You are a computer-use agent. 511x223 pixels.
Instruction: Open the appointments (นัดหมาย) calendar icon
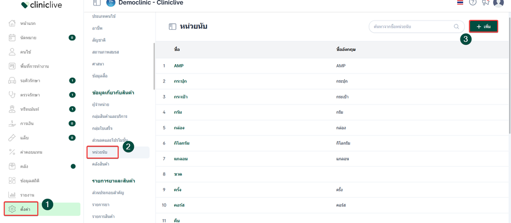tap(12, 38)
